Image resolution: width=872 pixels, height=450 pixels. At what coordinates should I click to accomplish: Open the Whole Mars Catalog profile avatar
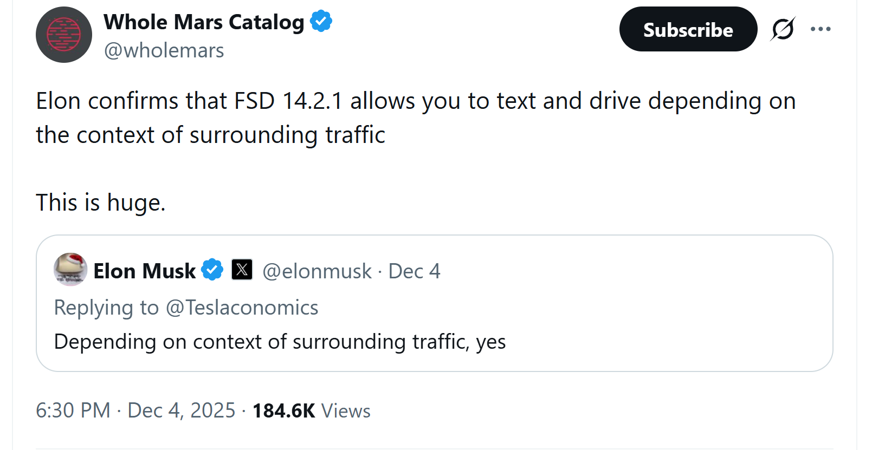[64, 35]
